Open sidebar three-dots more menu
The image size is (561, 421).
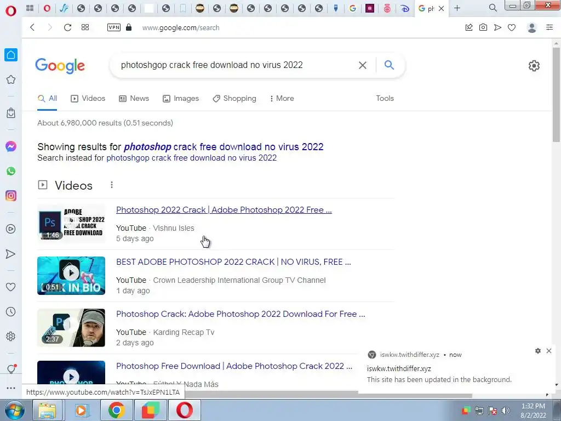[x=11, y=388]
